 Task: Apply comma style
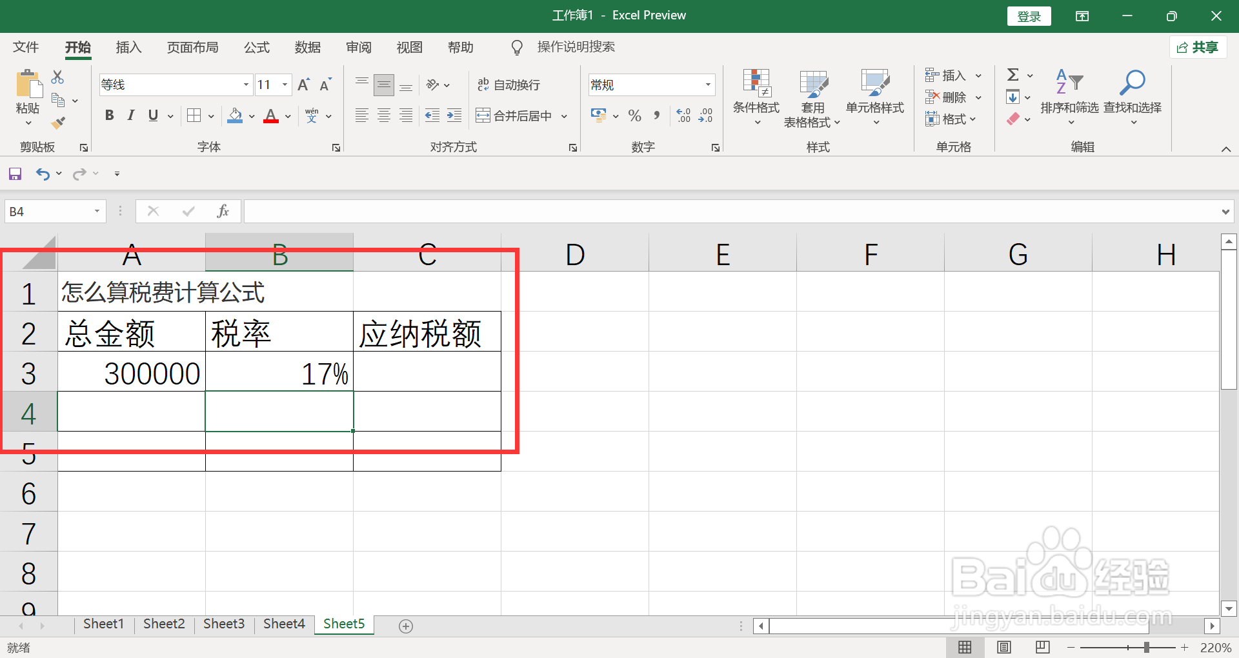click(x=656, y=115)
